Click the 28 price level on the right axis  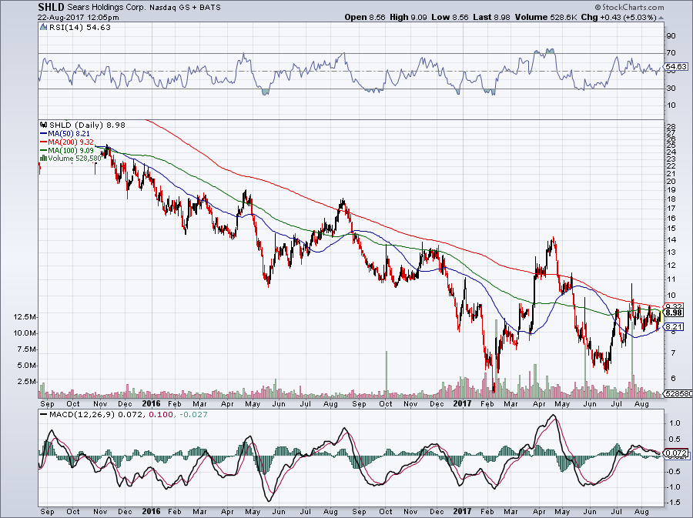pos(671,127)
